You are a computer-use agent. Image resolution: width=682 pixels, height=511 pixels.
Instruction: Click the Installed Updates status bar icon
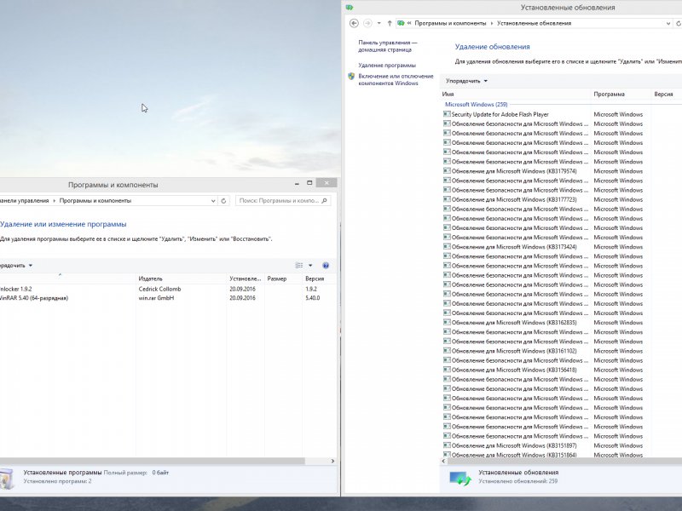460,479
